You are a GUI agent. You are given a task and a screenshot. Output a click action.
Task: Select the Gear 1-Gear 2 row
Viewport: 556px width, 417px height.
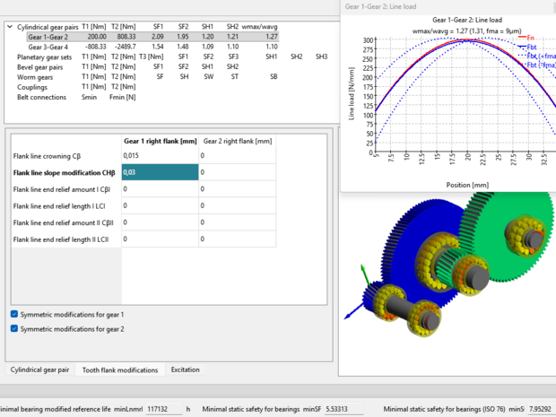click(x=49, y=37)
